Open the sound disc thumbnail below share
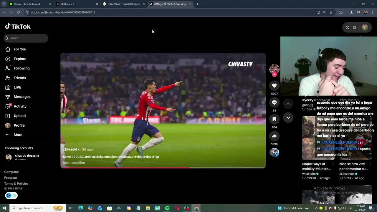 [274, 153]
